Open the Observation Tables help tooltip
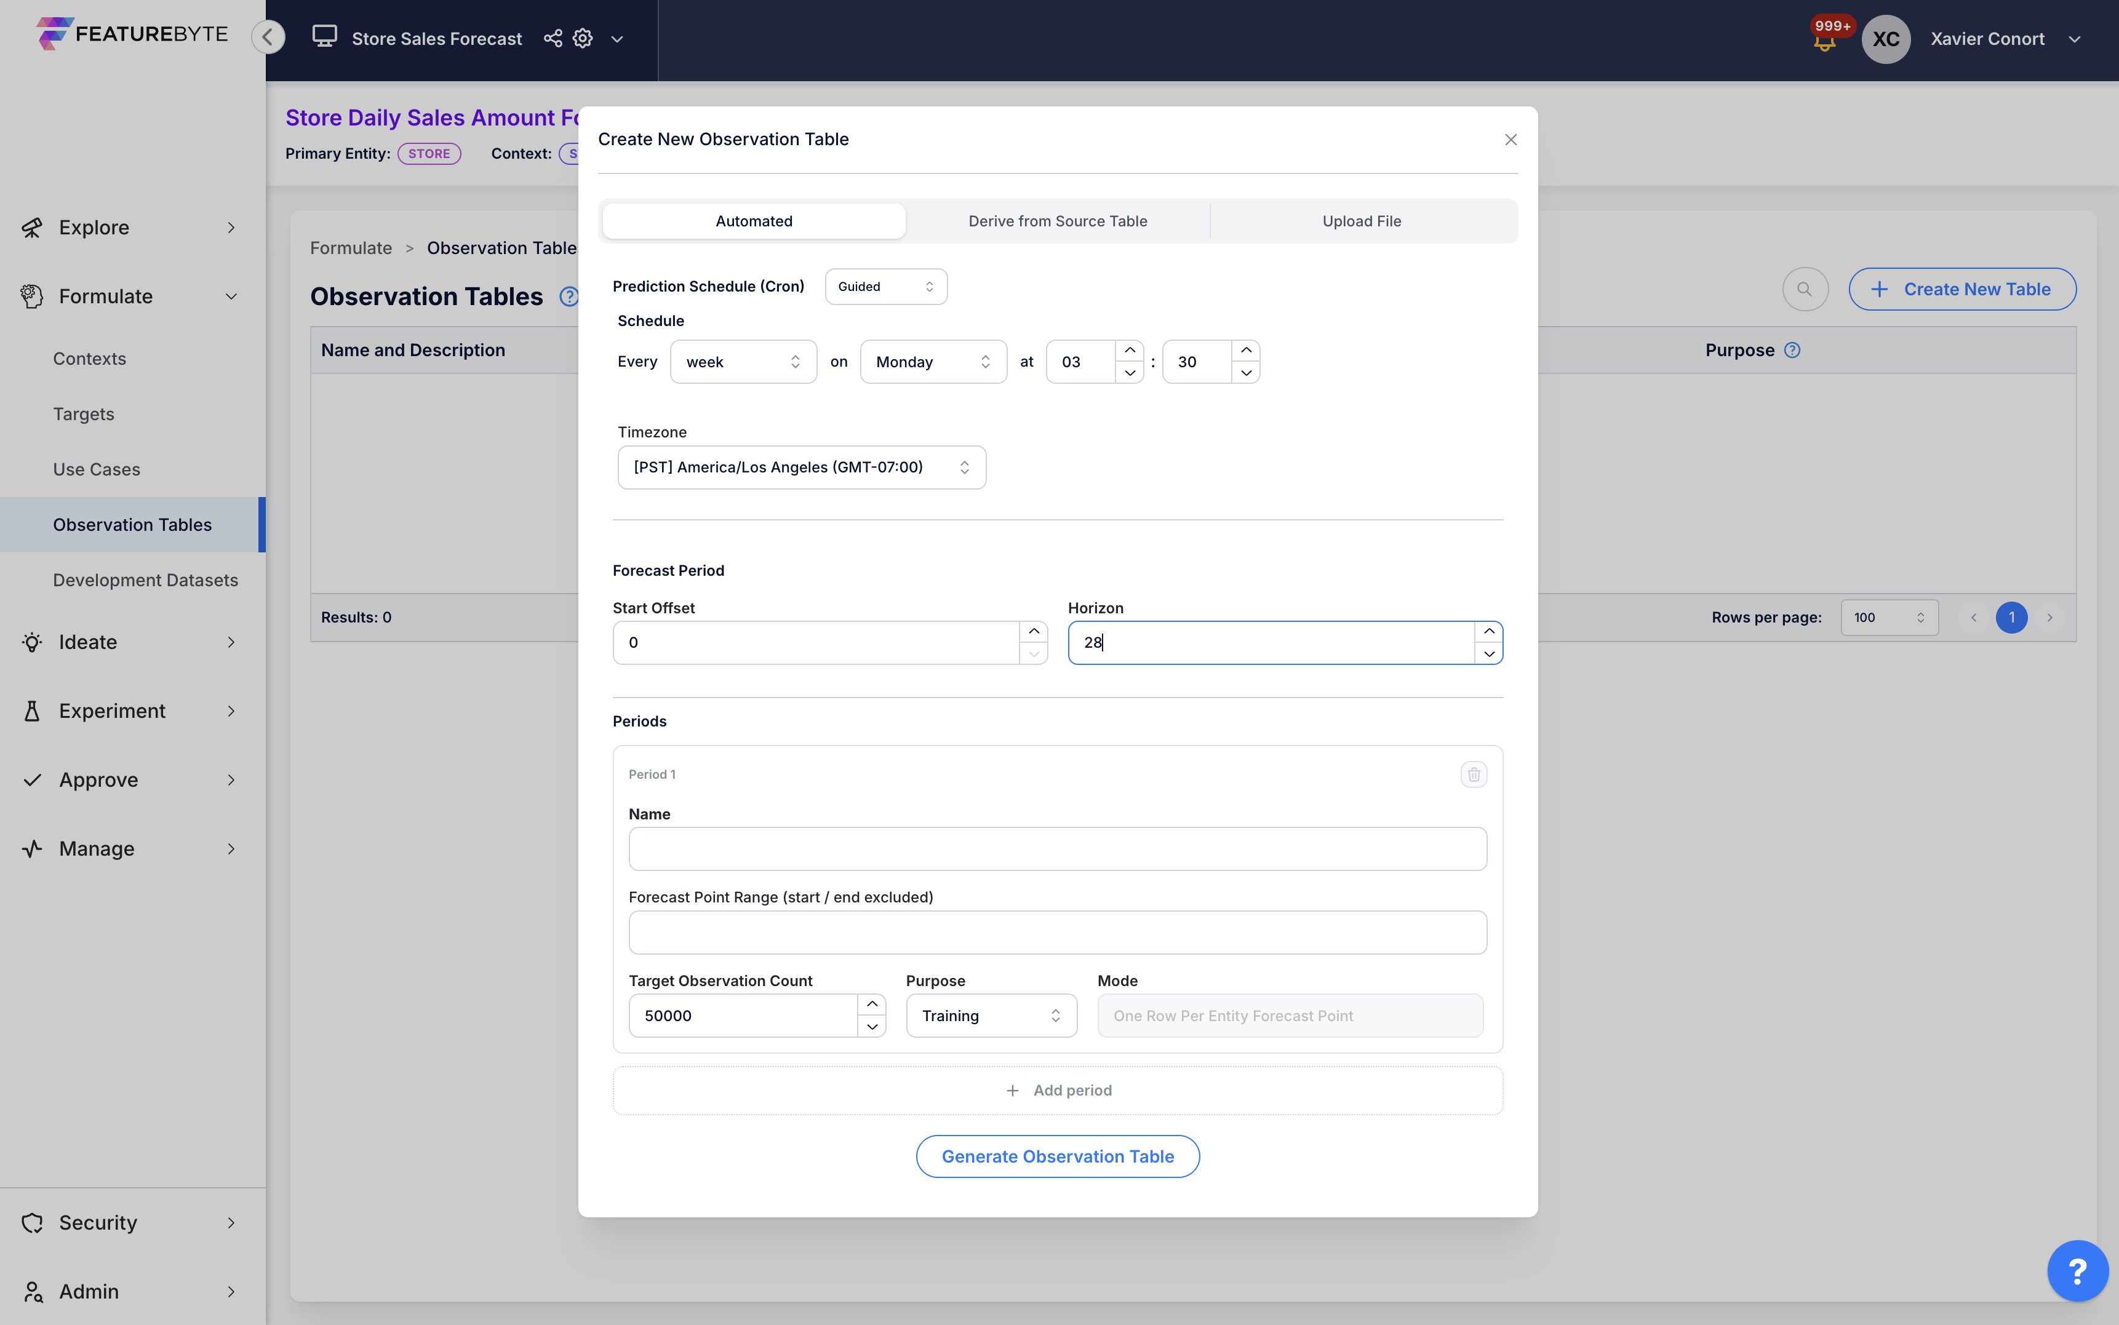The height and width of the screenshot is (1325, 2119). [569, 296]
